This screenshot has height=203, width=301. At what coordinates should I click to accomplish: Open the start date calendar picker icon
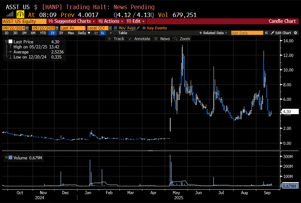[x=27, y=28]
